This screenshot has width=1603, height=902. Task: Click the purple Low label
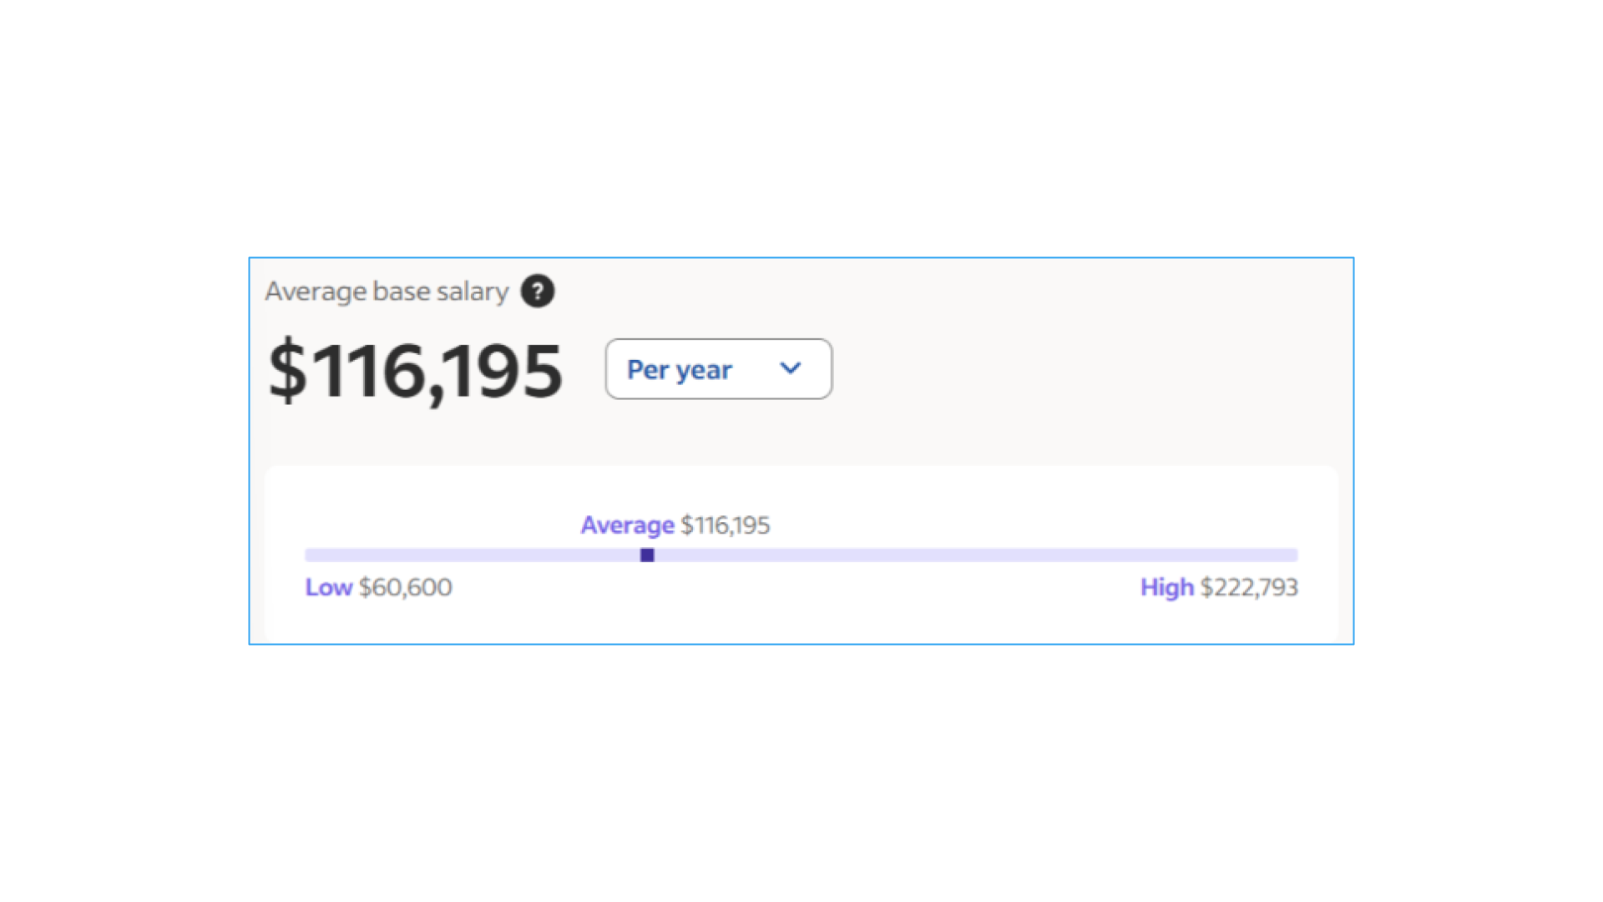[329, 587]
